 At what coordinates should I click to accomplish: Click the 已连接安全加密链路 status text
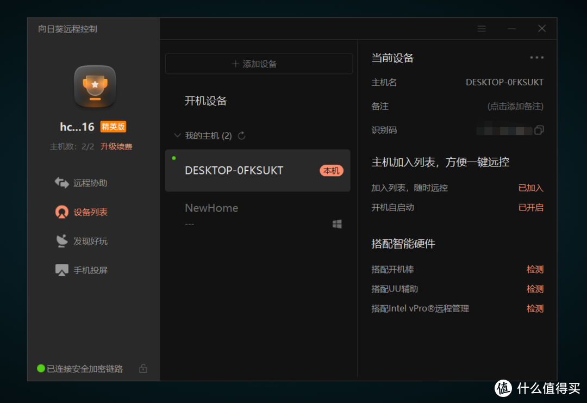point(85,369)
